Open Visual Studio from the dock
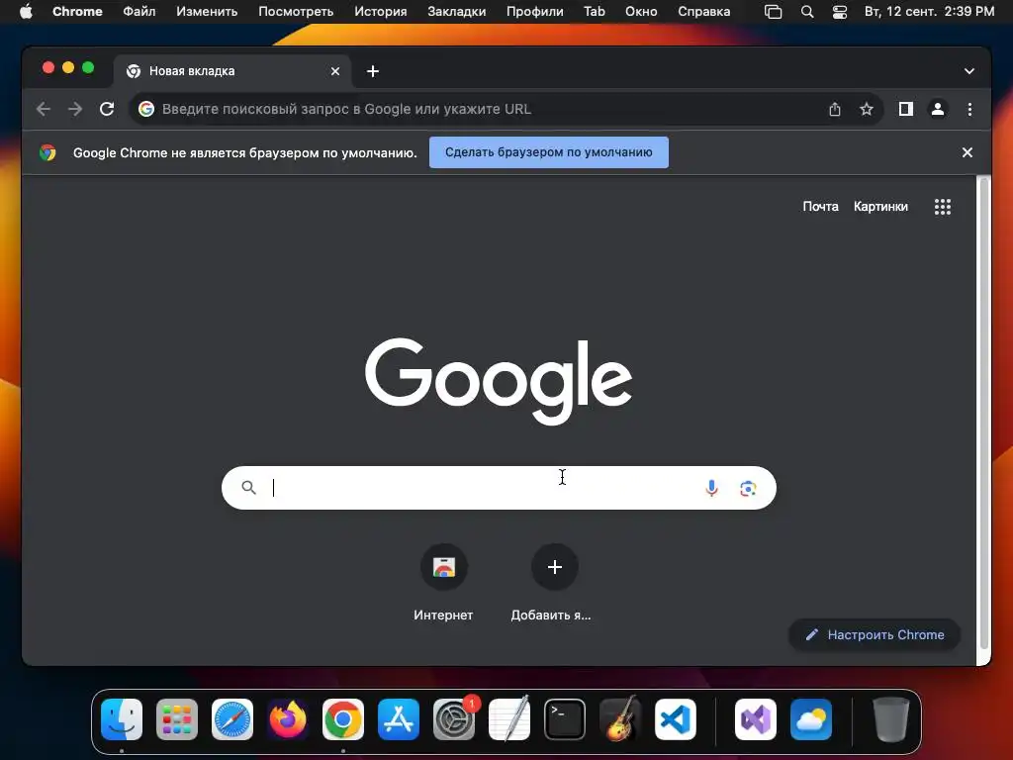This screenshot has height=760, width=1013. pos(755,719)
